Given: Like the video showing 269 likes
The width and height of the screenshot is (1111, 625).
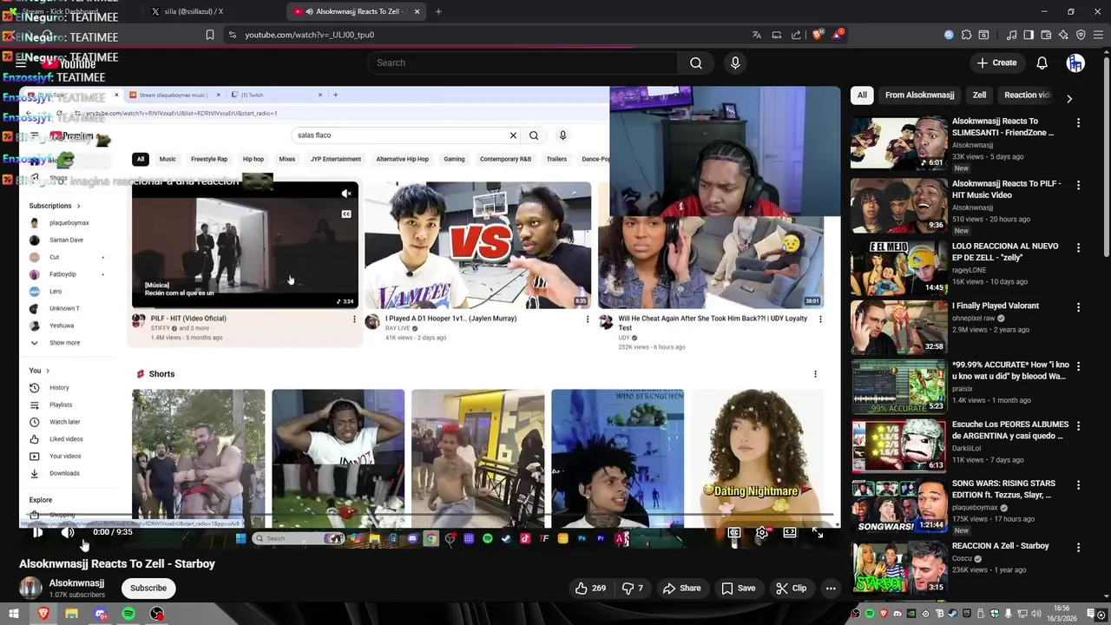Looking at the screenshot, I should pyautogui.click(x=590, y=588).
